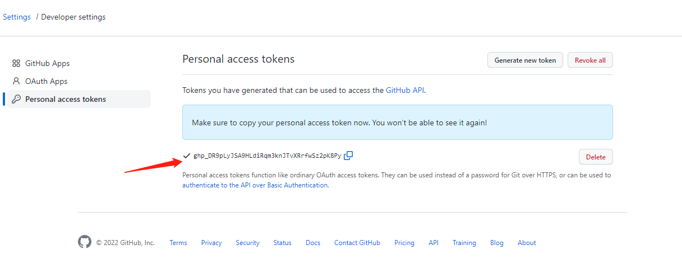Screen dimensions: 682x268
Task: Open the GitHub API link
Action: point(404,90)
